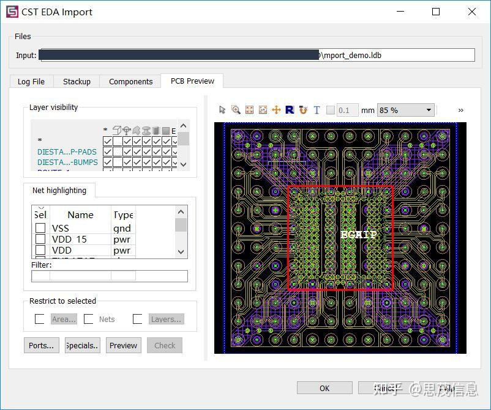Click the snap magnet icon
Screen dimensions: 491x410
point(303,110)
